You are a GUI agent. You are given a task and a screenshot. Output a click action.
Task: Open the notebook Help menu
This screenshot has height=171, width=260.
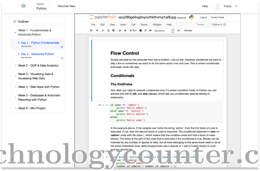pyautogui.click(x=169, y=25)
